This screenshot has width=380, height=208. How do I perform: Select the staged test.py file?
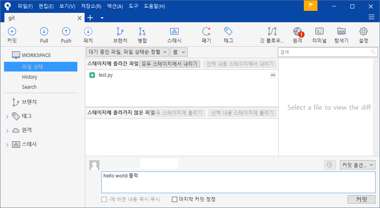click(x=182, y=75)
